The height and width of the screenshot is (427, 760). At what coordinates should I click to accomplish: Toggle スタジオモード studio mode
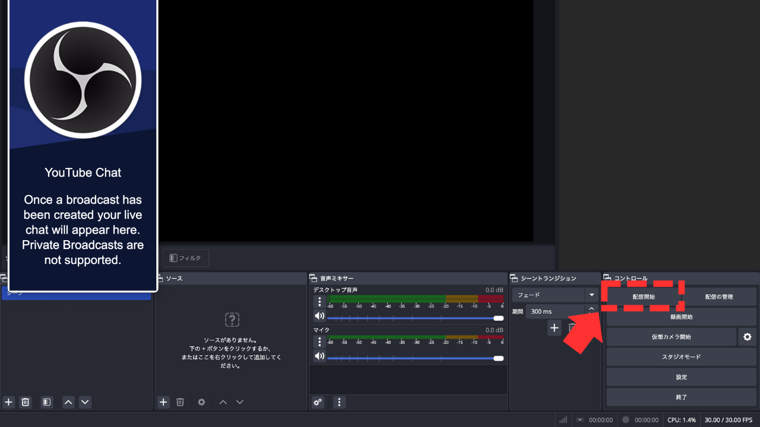click(682, 357)
